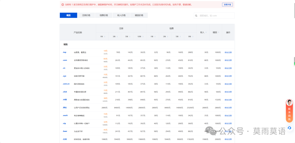This screenshot has height=143, width=295.
Task: Open the .top domain link
Action: [x=64, y=52]
